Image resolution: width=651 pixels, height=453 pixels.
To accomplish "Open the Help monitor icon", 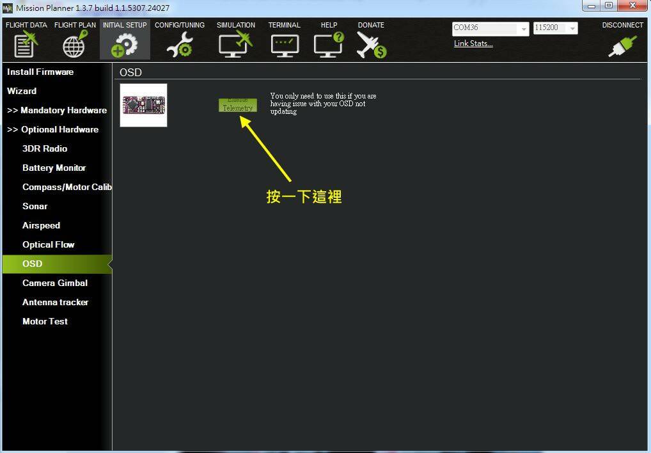I will tap(329, 45).
